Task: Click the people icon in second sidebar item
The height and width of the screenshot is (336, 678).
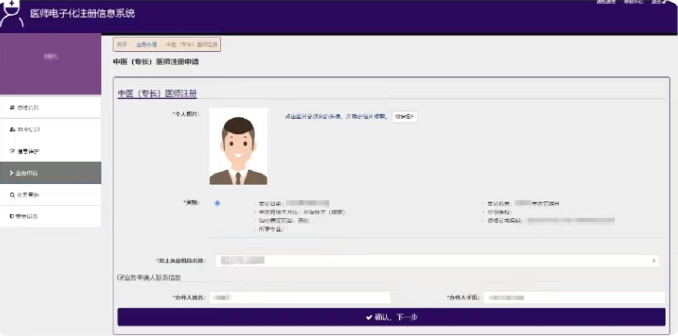Action: coord(12,130)
